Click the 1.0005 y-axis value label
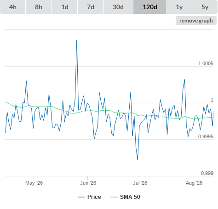 [206, 63]
